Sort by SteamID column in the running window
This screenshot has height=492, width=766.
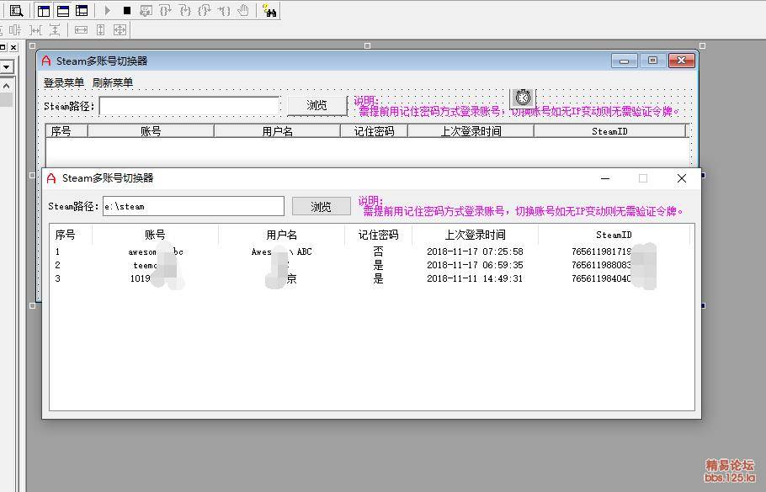[x=614, y=235]
